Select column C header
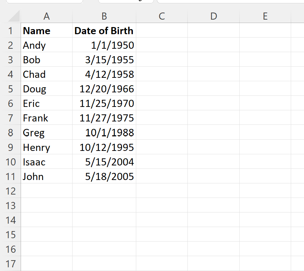This screenshot has height=271, width=304. point(162,16)
